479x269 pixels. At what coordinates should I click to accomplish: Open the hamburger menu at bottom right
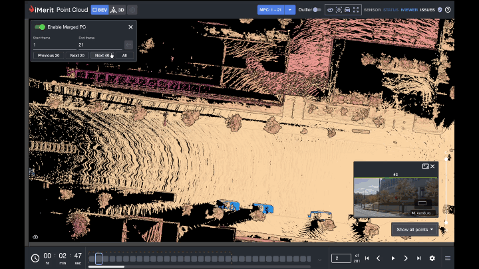pos(448,258)
